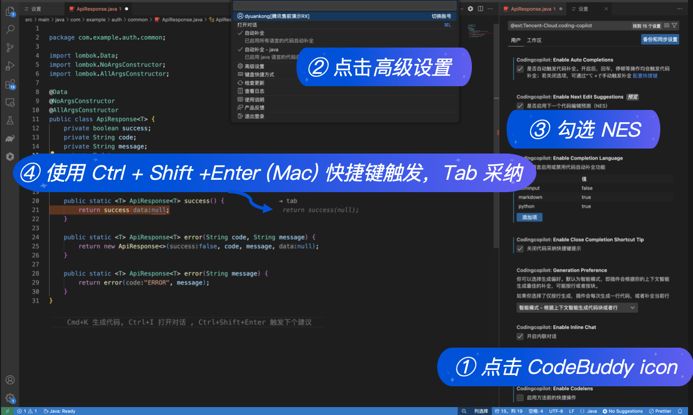This screenshot has height=415, width=693.
Task: Open the Explorer view in activity bar
Action: tap(10, 11)
